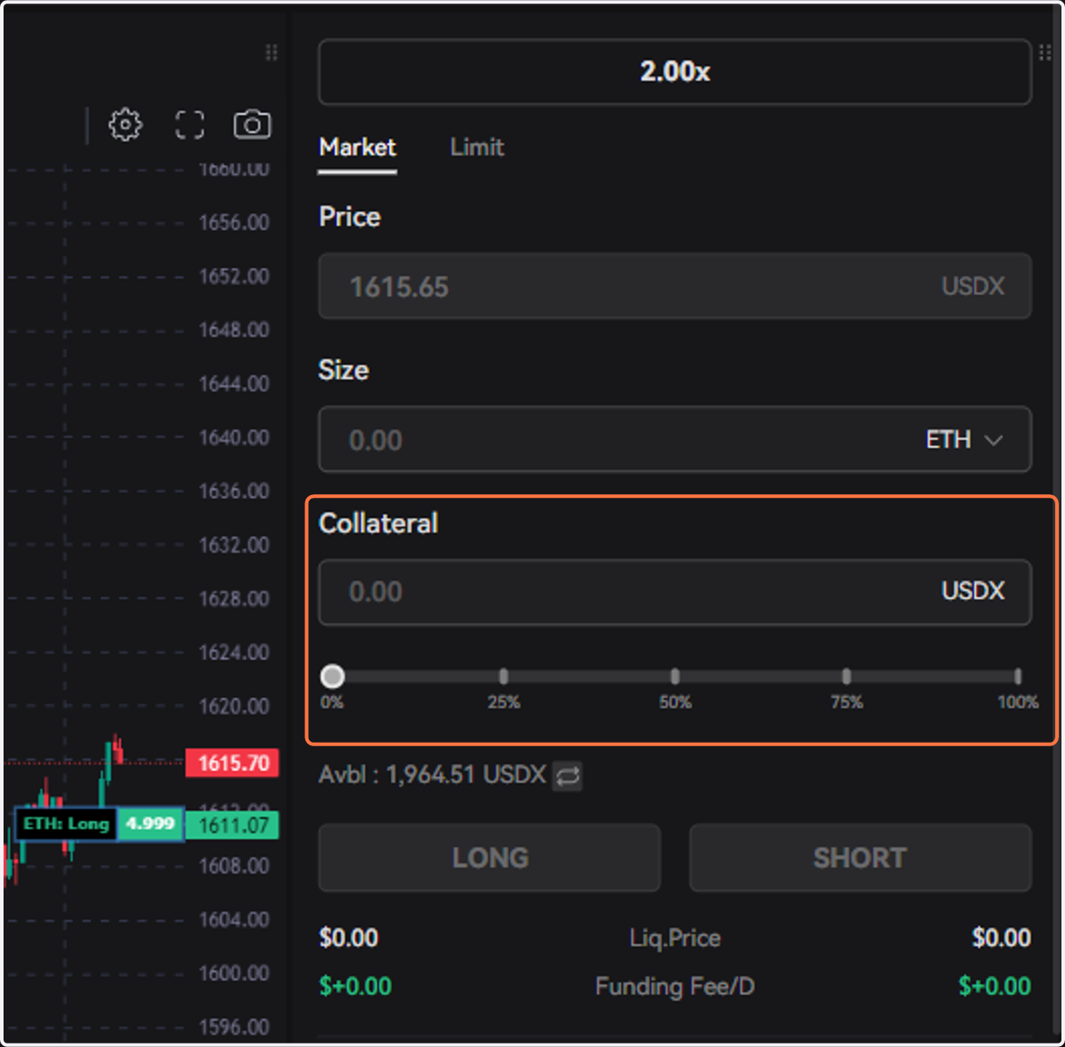Screen dimensions: 1065x1047
Task: Open the 2.00x leverage selector
Action: click(x=674, y=72)
